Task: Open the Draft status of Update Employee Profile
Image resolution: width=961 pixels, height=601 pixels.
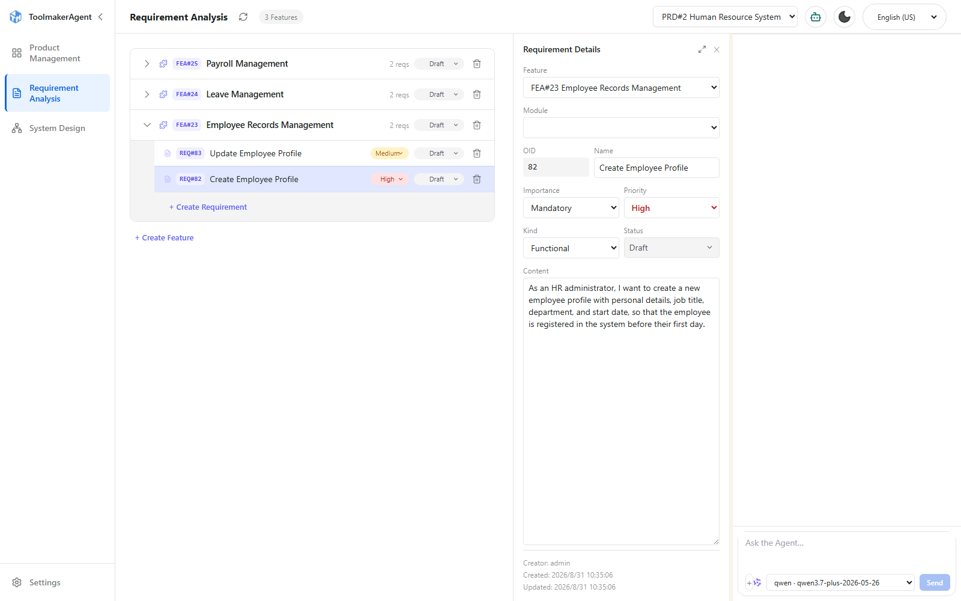Action: [x=439, y=153]
